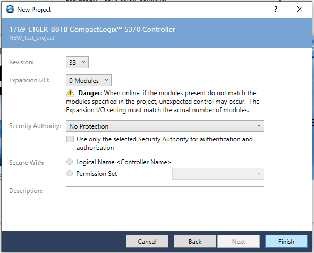Cancel the new project wizard
Image resolution: width=314 pixels, height=253 pixels.
(147, 241)
